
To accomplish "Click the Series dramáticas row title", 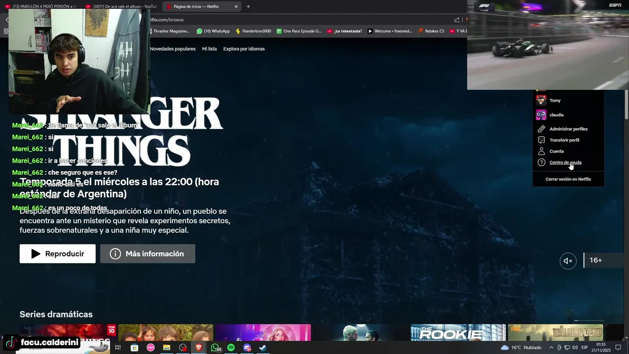I will point(56,314).
